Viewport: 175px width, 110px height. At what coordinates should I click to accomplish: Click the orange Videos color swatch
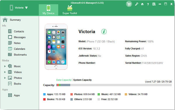(126, 94)
